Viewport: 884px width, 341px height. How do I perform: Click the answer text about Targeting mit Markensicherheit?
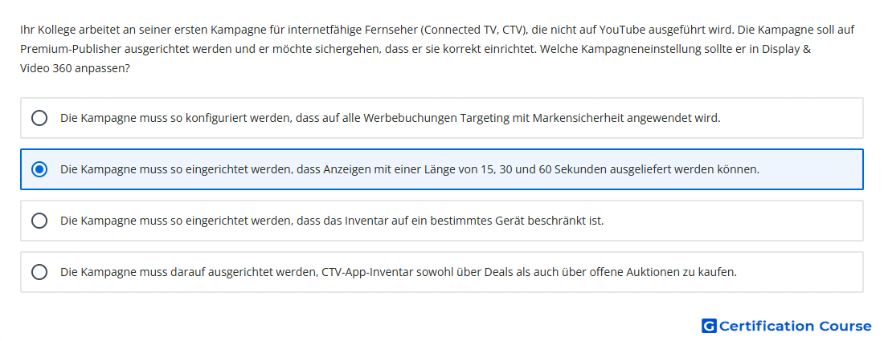point(390,118)
